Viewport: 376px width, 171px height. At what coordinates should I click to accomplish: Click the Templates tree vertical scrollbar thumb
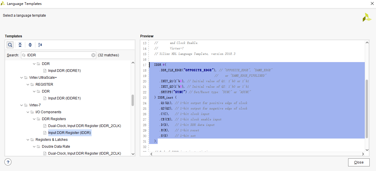[133, 100]
